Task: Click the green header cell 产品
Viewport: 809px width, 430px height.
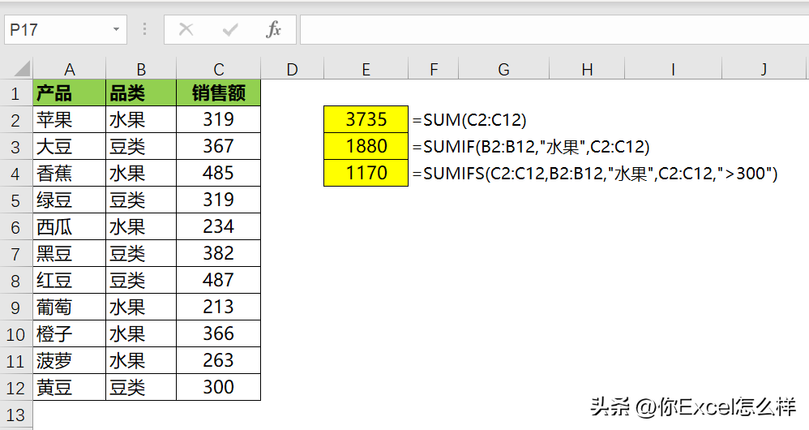Action: [69, 92]
